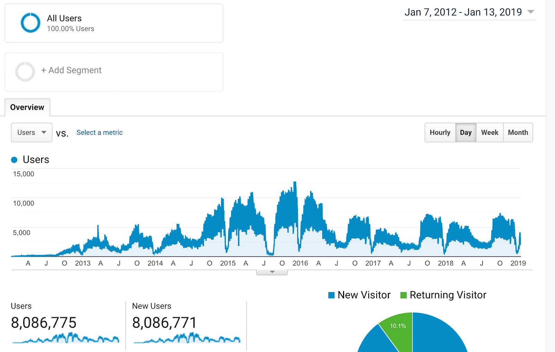Select the Month time granularity

coord(518,132)
